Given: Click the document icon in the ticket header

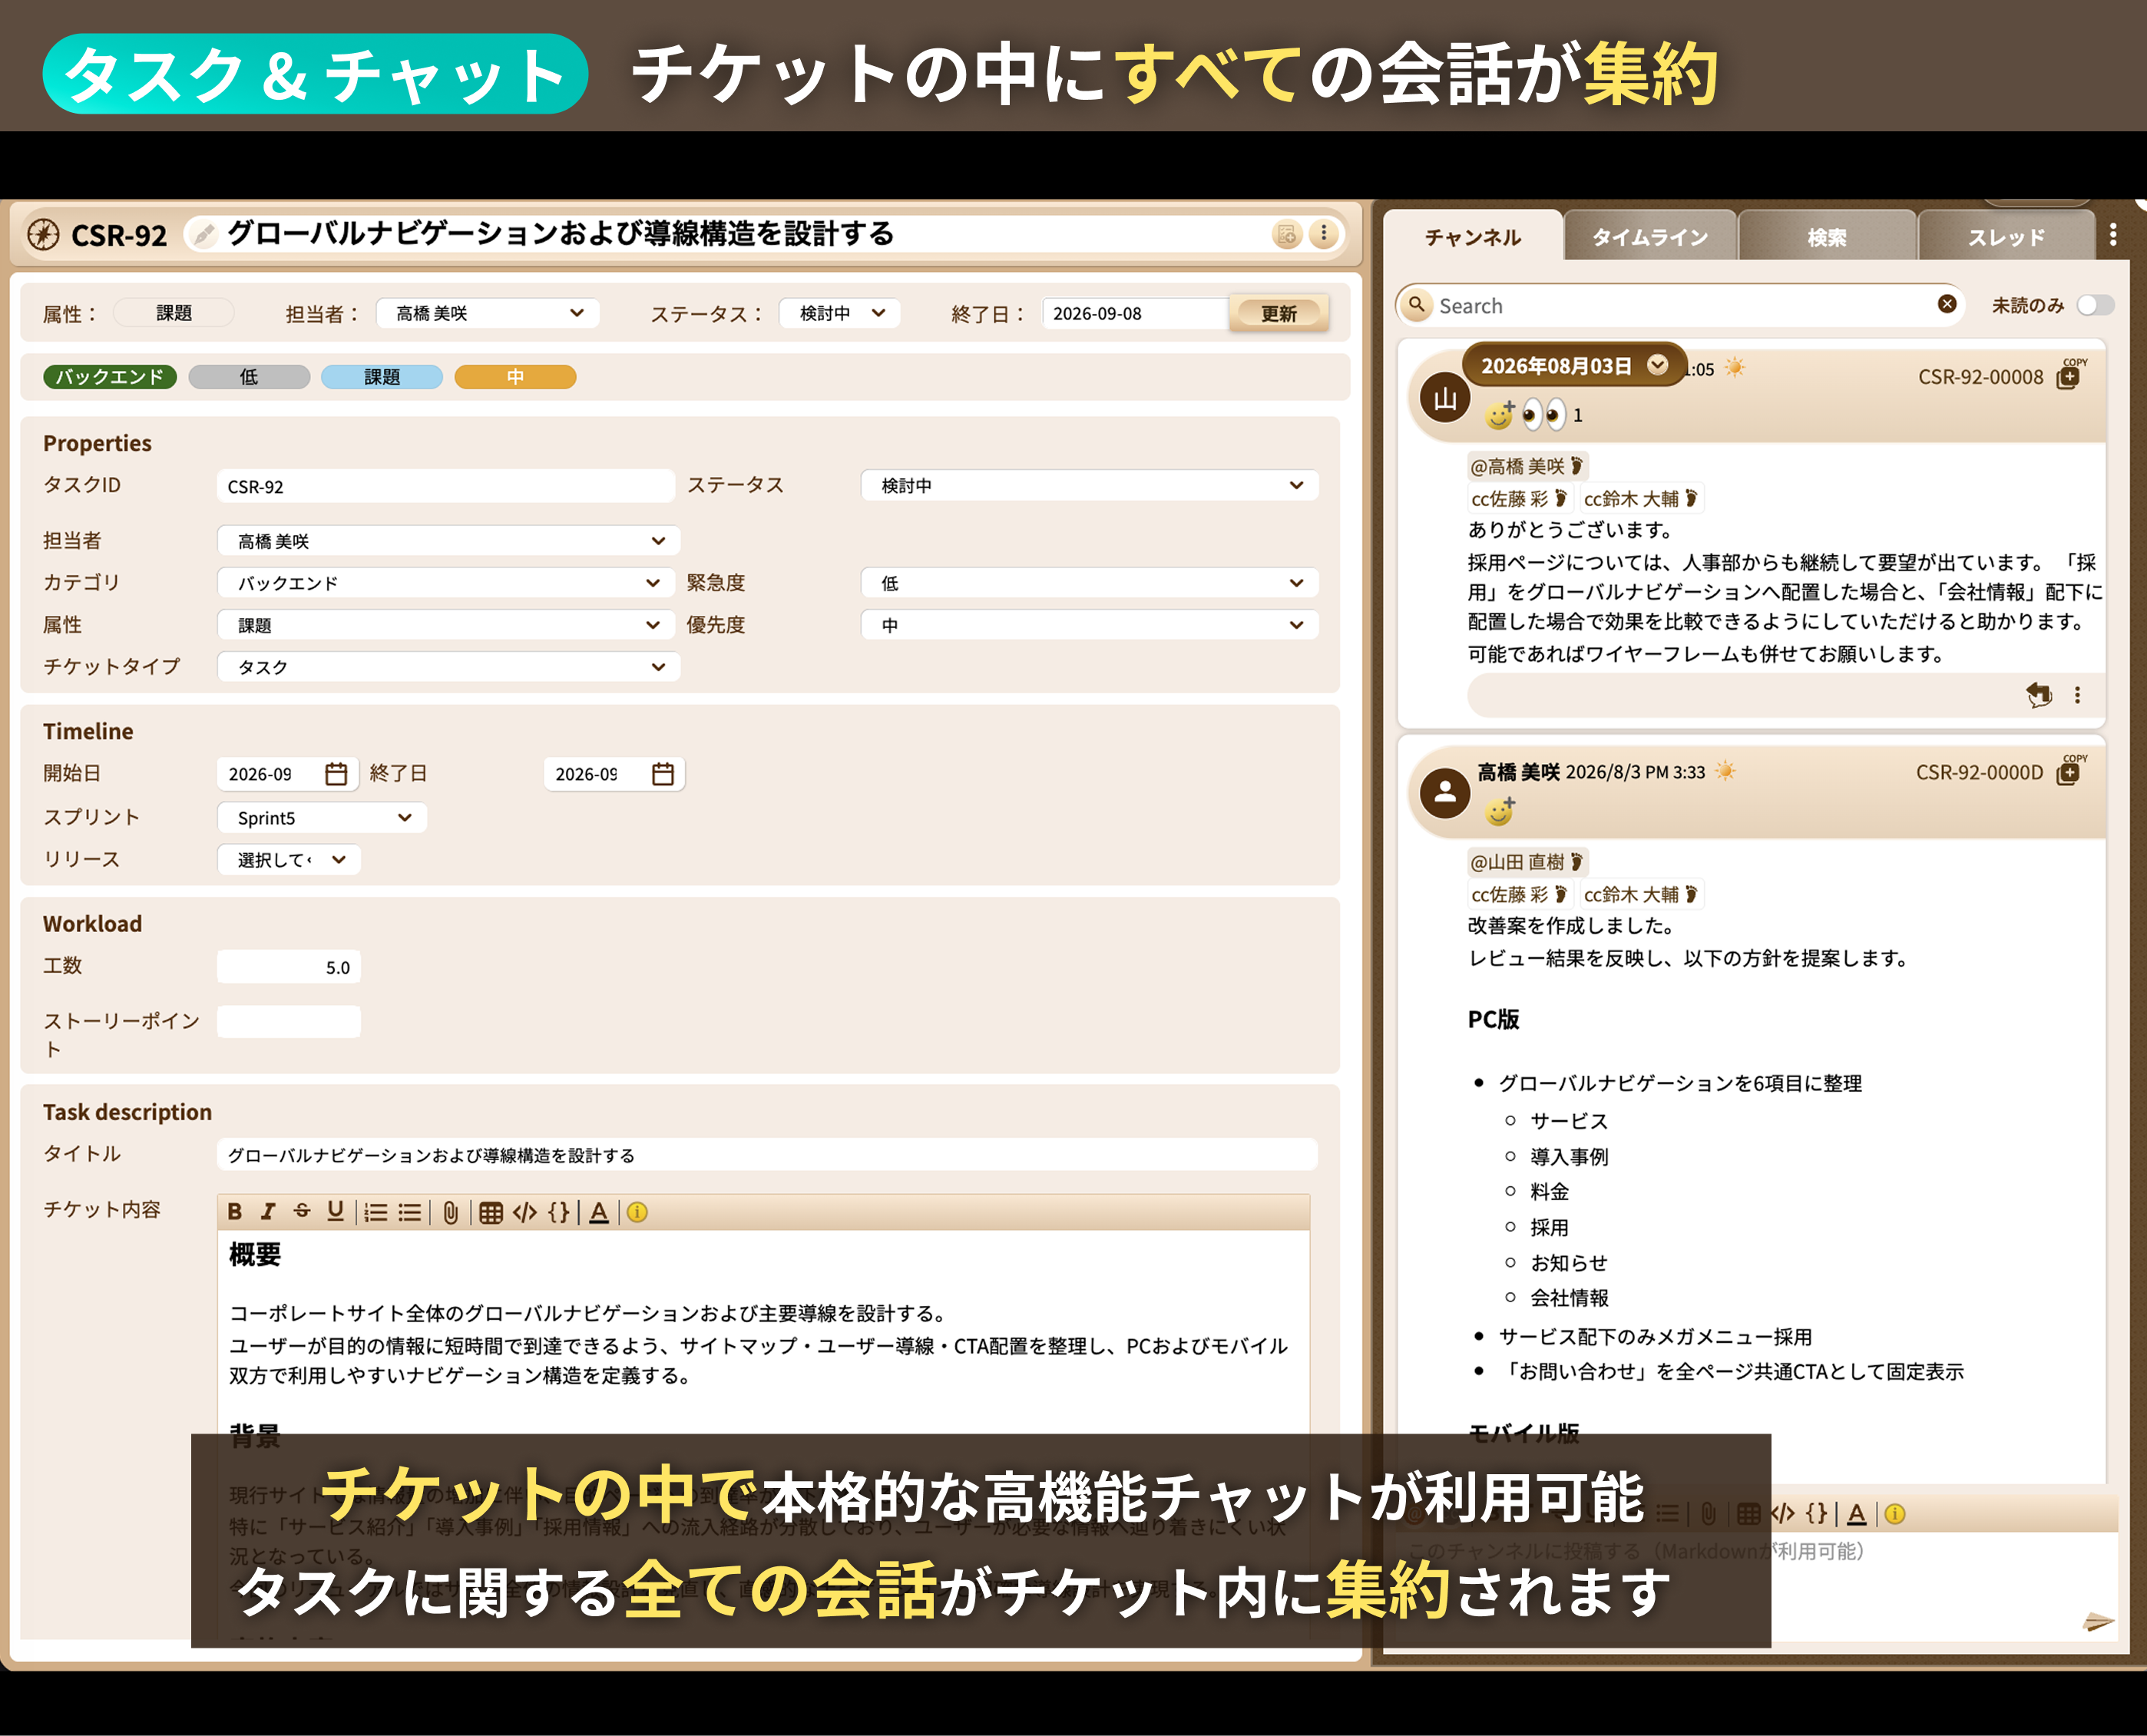Looking at the screenshot, I should pos(1287,234).
